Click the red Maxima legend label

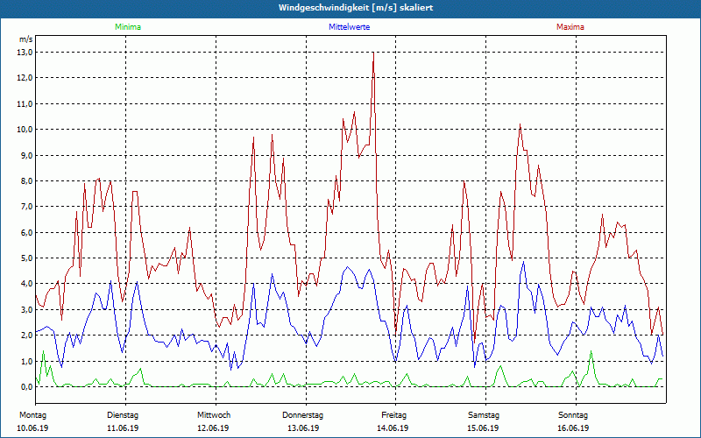pos(570,27)
